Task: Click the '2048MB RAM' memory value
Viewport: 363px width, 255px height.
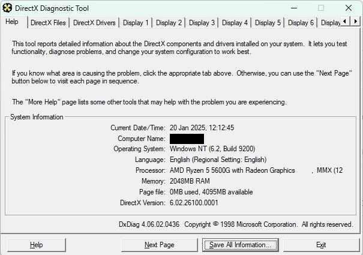Action: (190, 181)
